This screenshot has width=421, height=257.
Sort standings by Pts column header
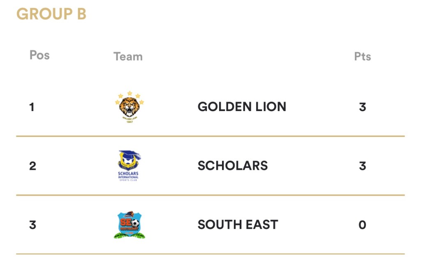click(x=362, y=56)
